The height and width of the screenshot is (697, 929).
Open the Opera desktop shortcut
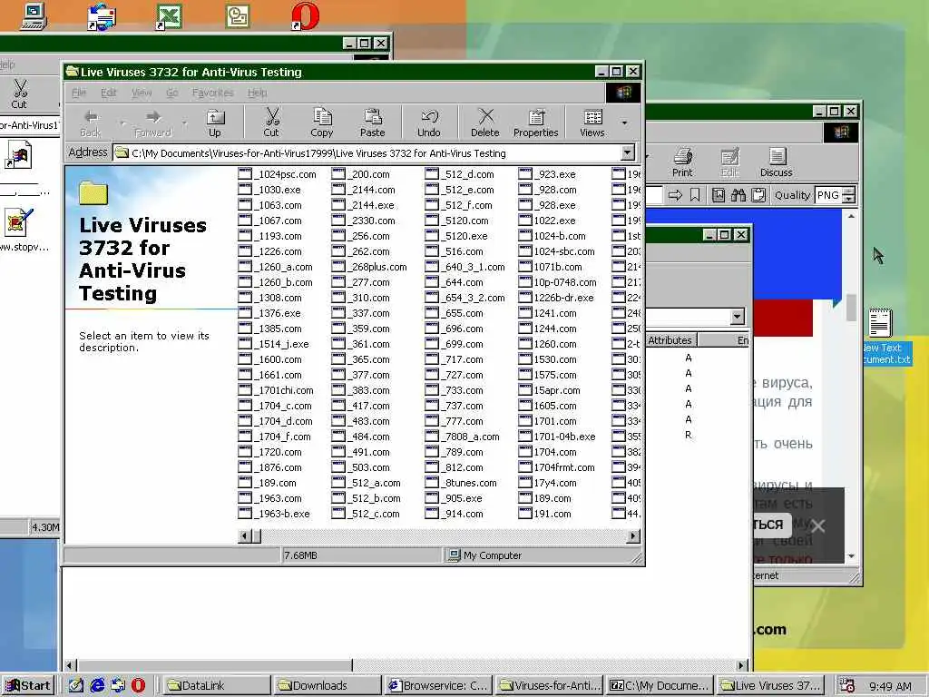[306, 16]
